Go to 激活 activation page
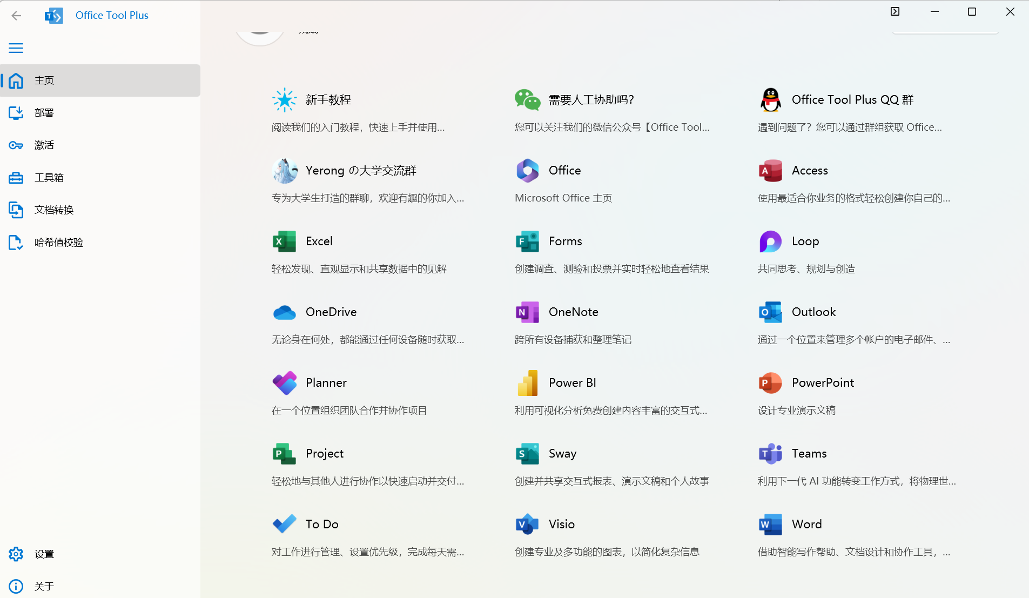This screenshot has height=598, width=1029. 100,145
